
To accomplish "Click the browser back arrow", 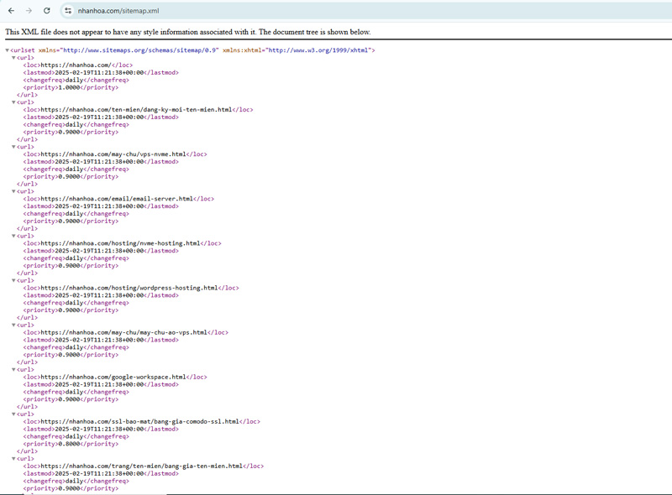I will click(x=11, y=11).
